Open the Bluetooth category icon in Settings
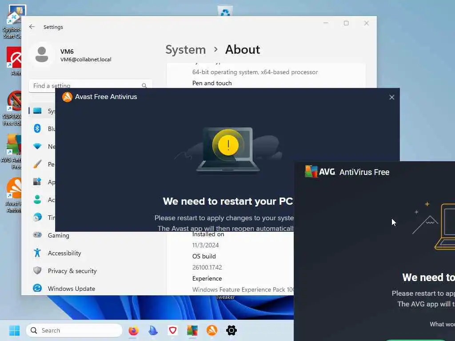This screenshot has height=341, width=455. 37,128
